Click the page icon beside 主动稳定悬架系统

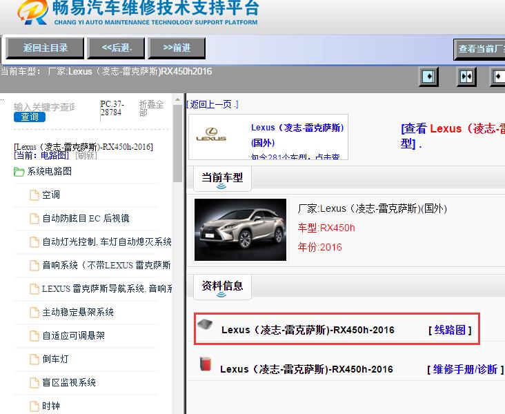pos(34,312)
